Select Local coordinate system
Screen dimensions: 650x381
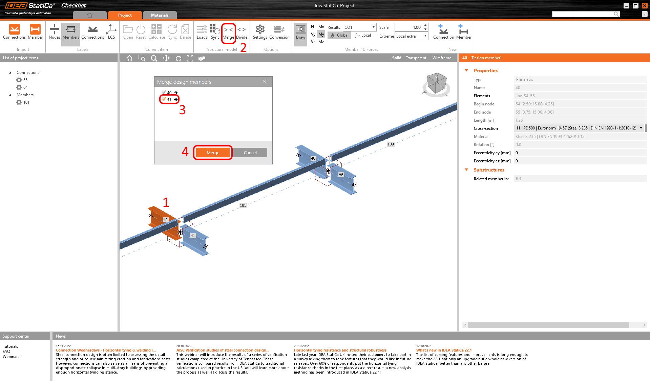pyautogui.click(x=363, y=35)
